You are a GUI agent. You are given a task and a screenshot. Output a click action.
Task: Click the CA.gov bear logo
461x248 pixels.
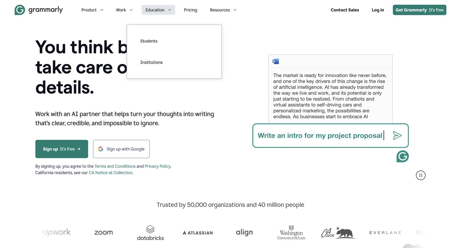[x=338, y=233]
